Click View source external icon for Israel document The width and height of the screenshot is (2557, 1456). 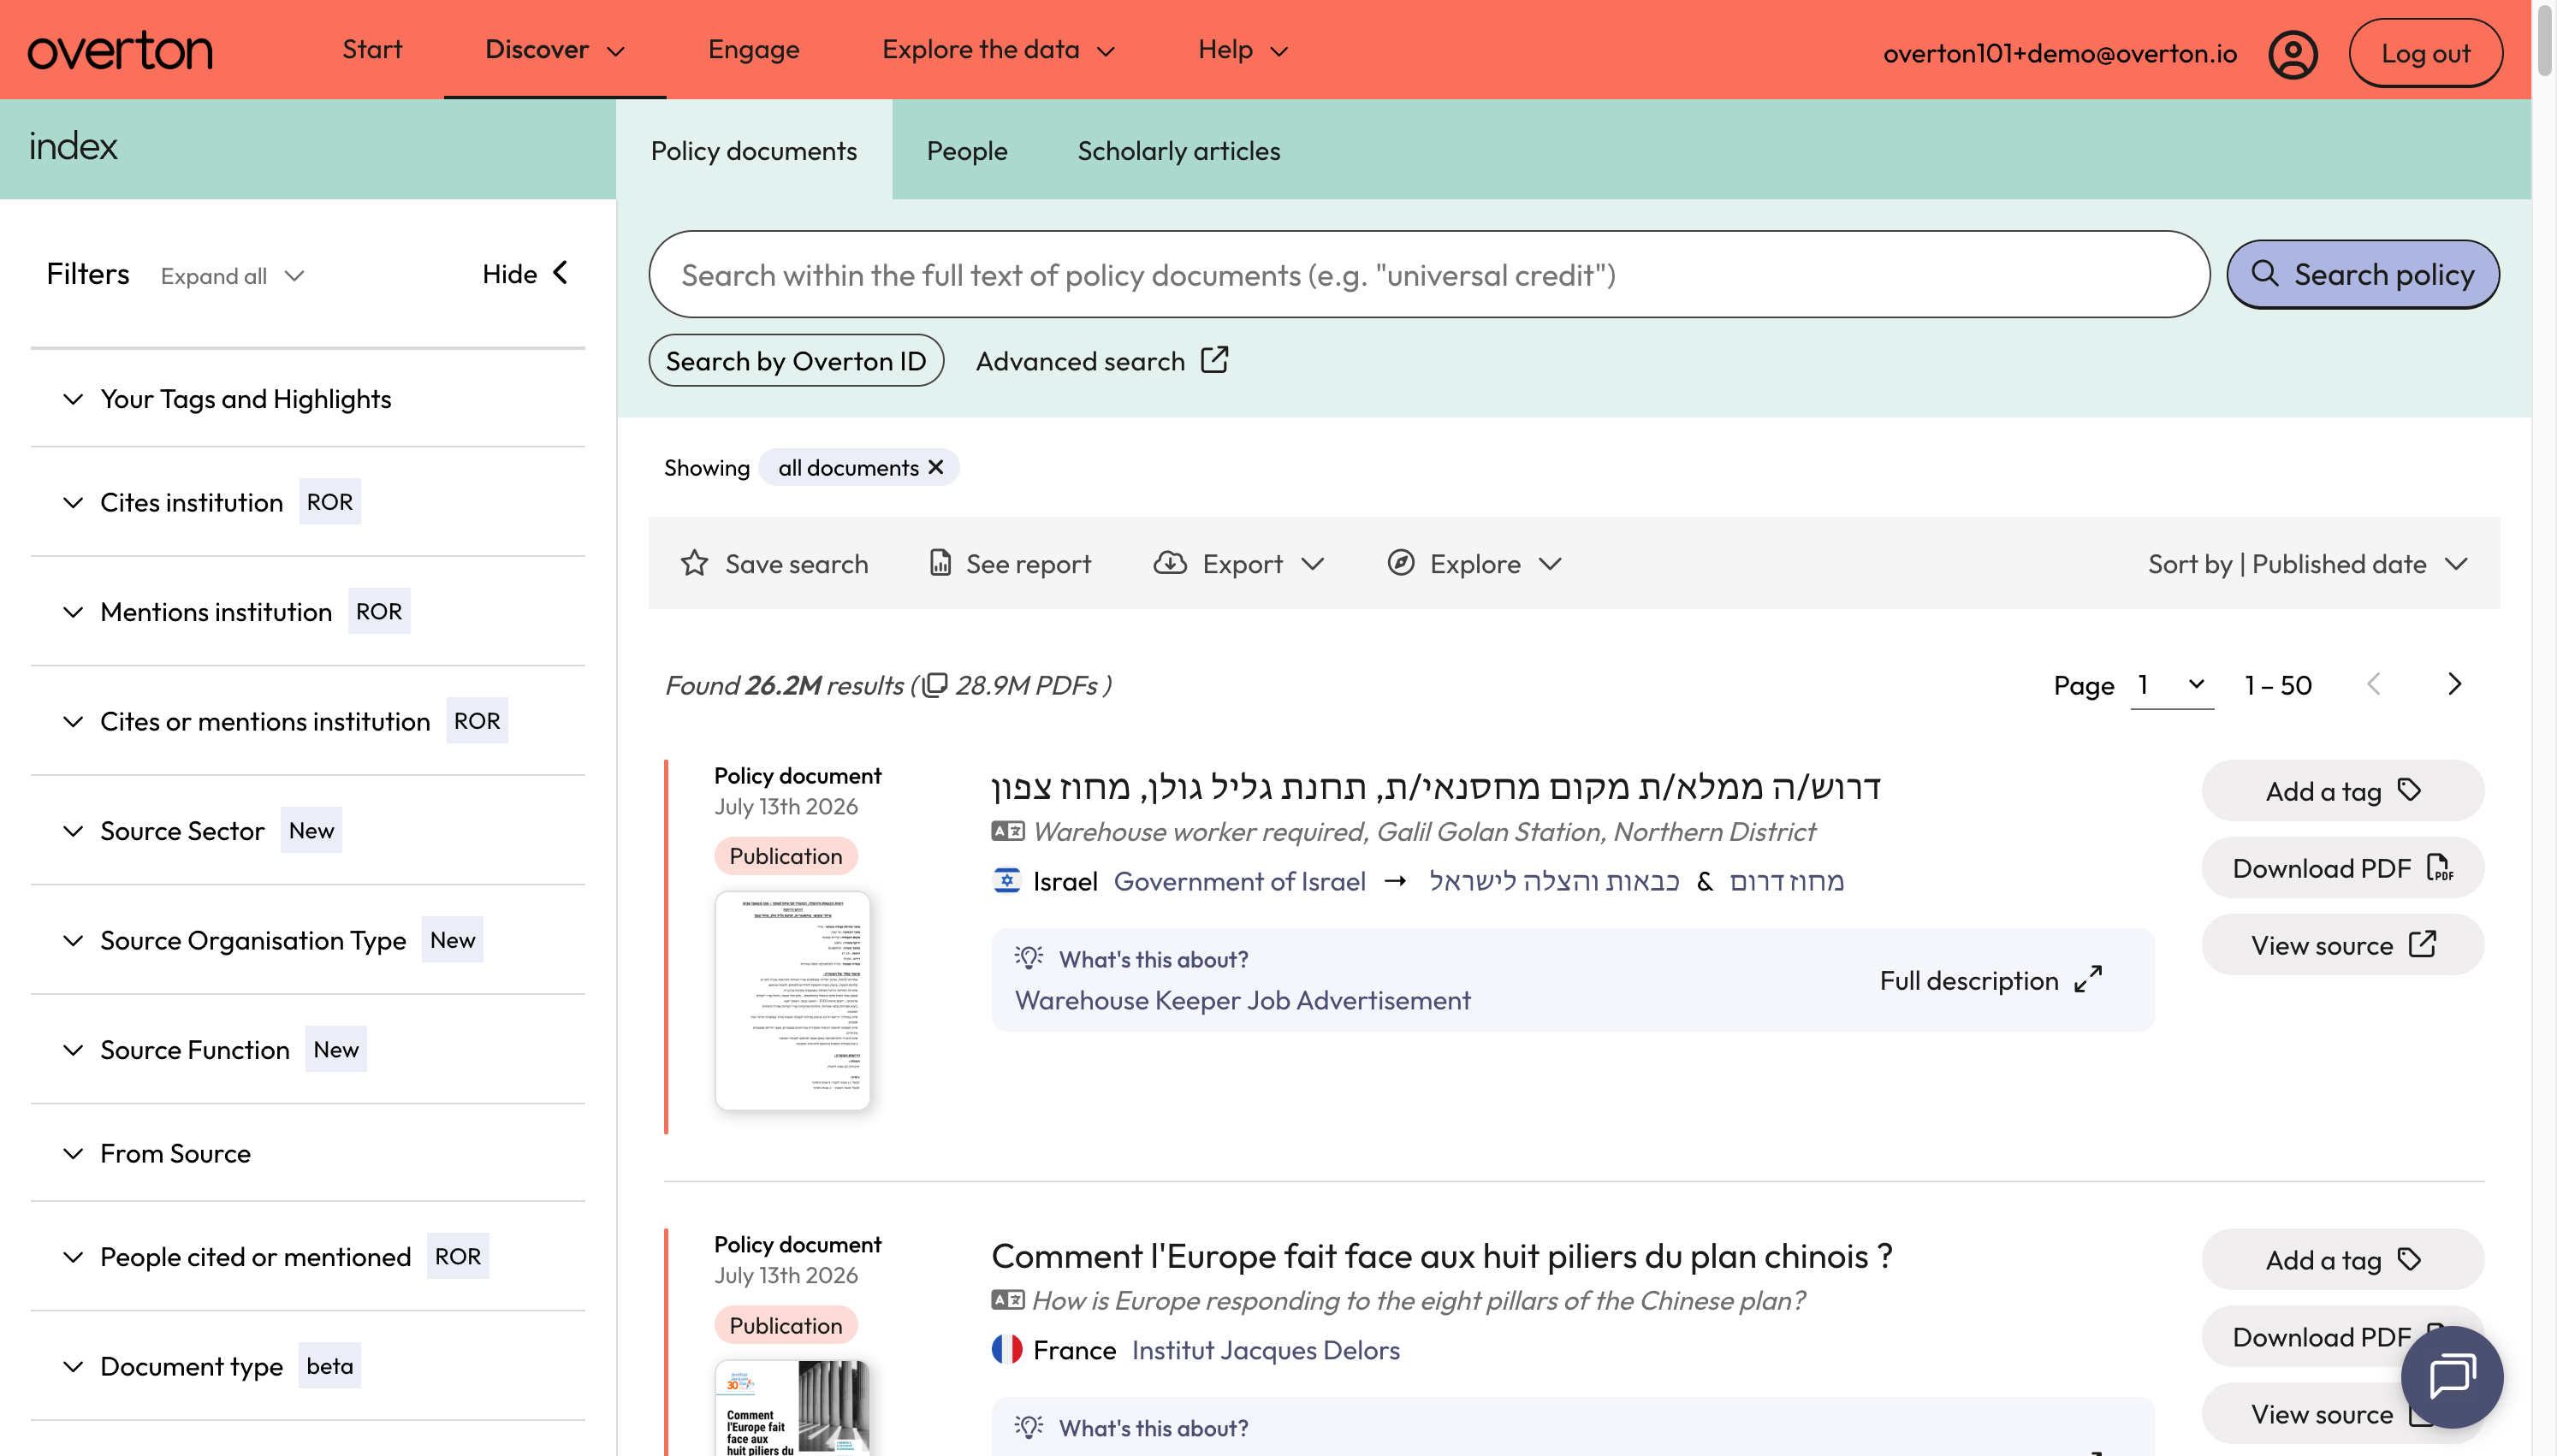click(x=2422, y=944)
